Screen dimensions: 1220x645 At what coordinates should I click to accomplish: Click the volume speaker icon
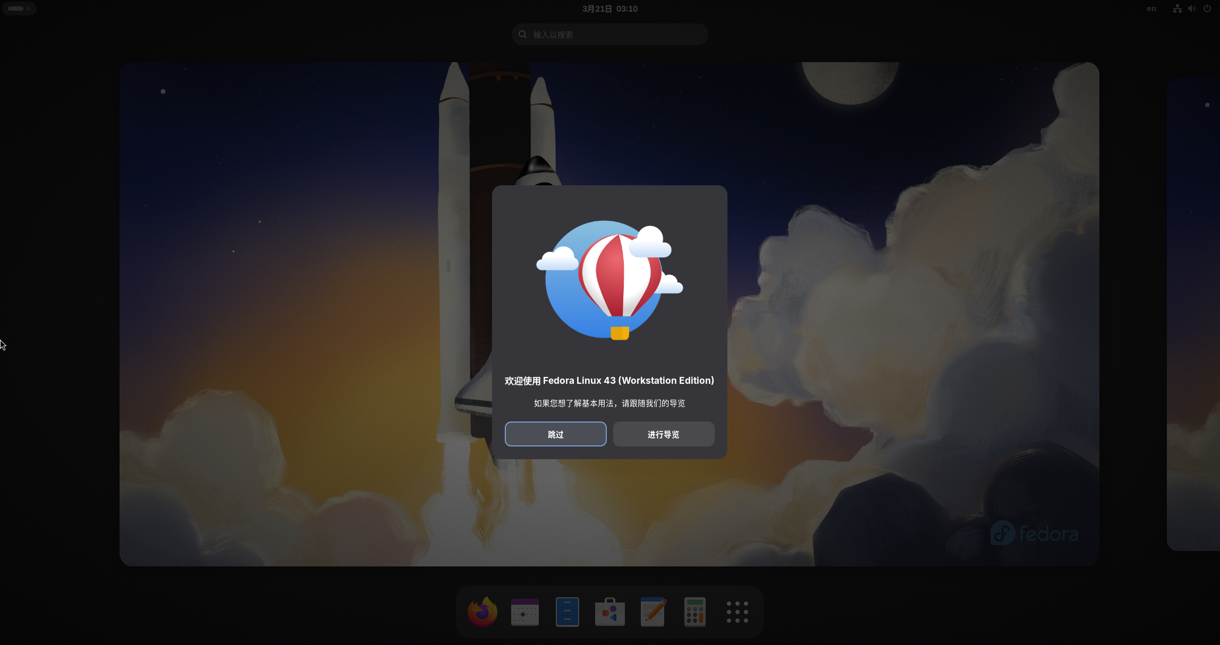pos(1192,8)
